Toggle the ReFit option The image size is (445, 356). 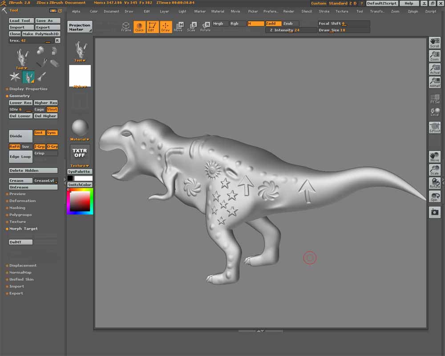click(15, 146)
